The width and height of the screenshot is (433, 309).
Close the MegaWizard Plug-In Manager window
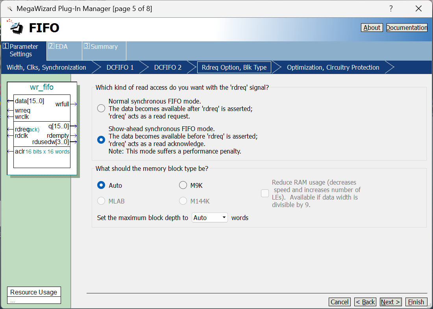pos(419,9)
